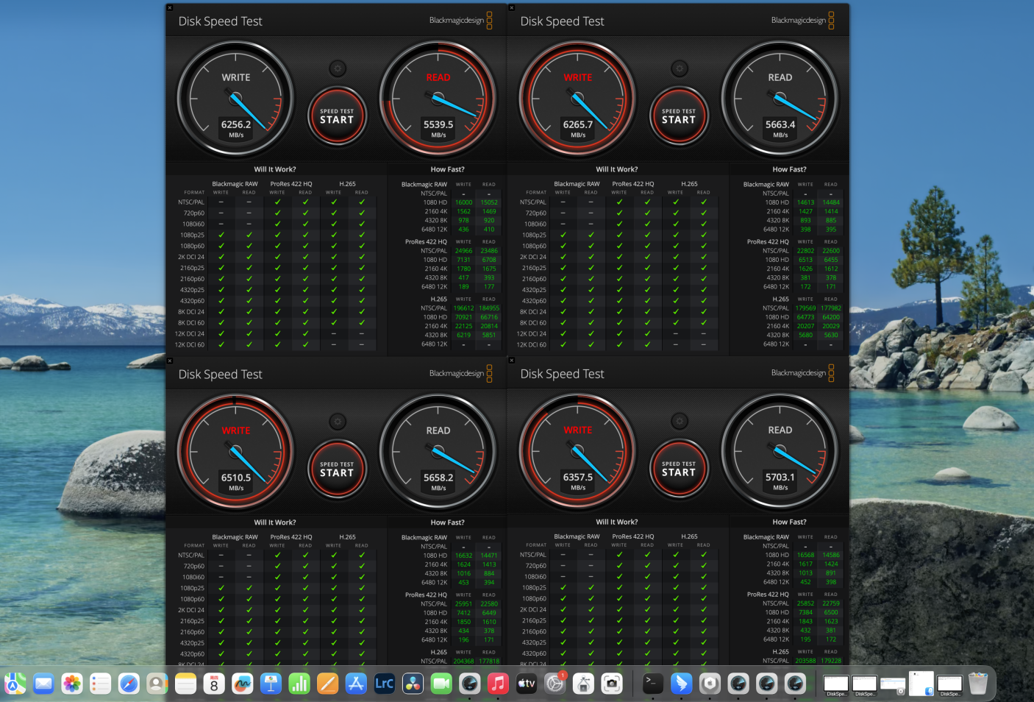This screenshot has width=1034, height=702.
Task: Launch Maps from the dock
Action: click(15, 684)
